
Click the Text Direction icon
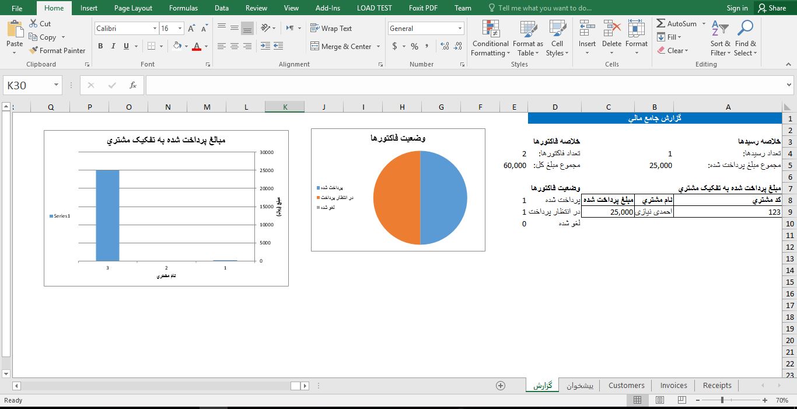[291, 28]
